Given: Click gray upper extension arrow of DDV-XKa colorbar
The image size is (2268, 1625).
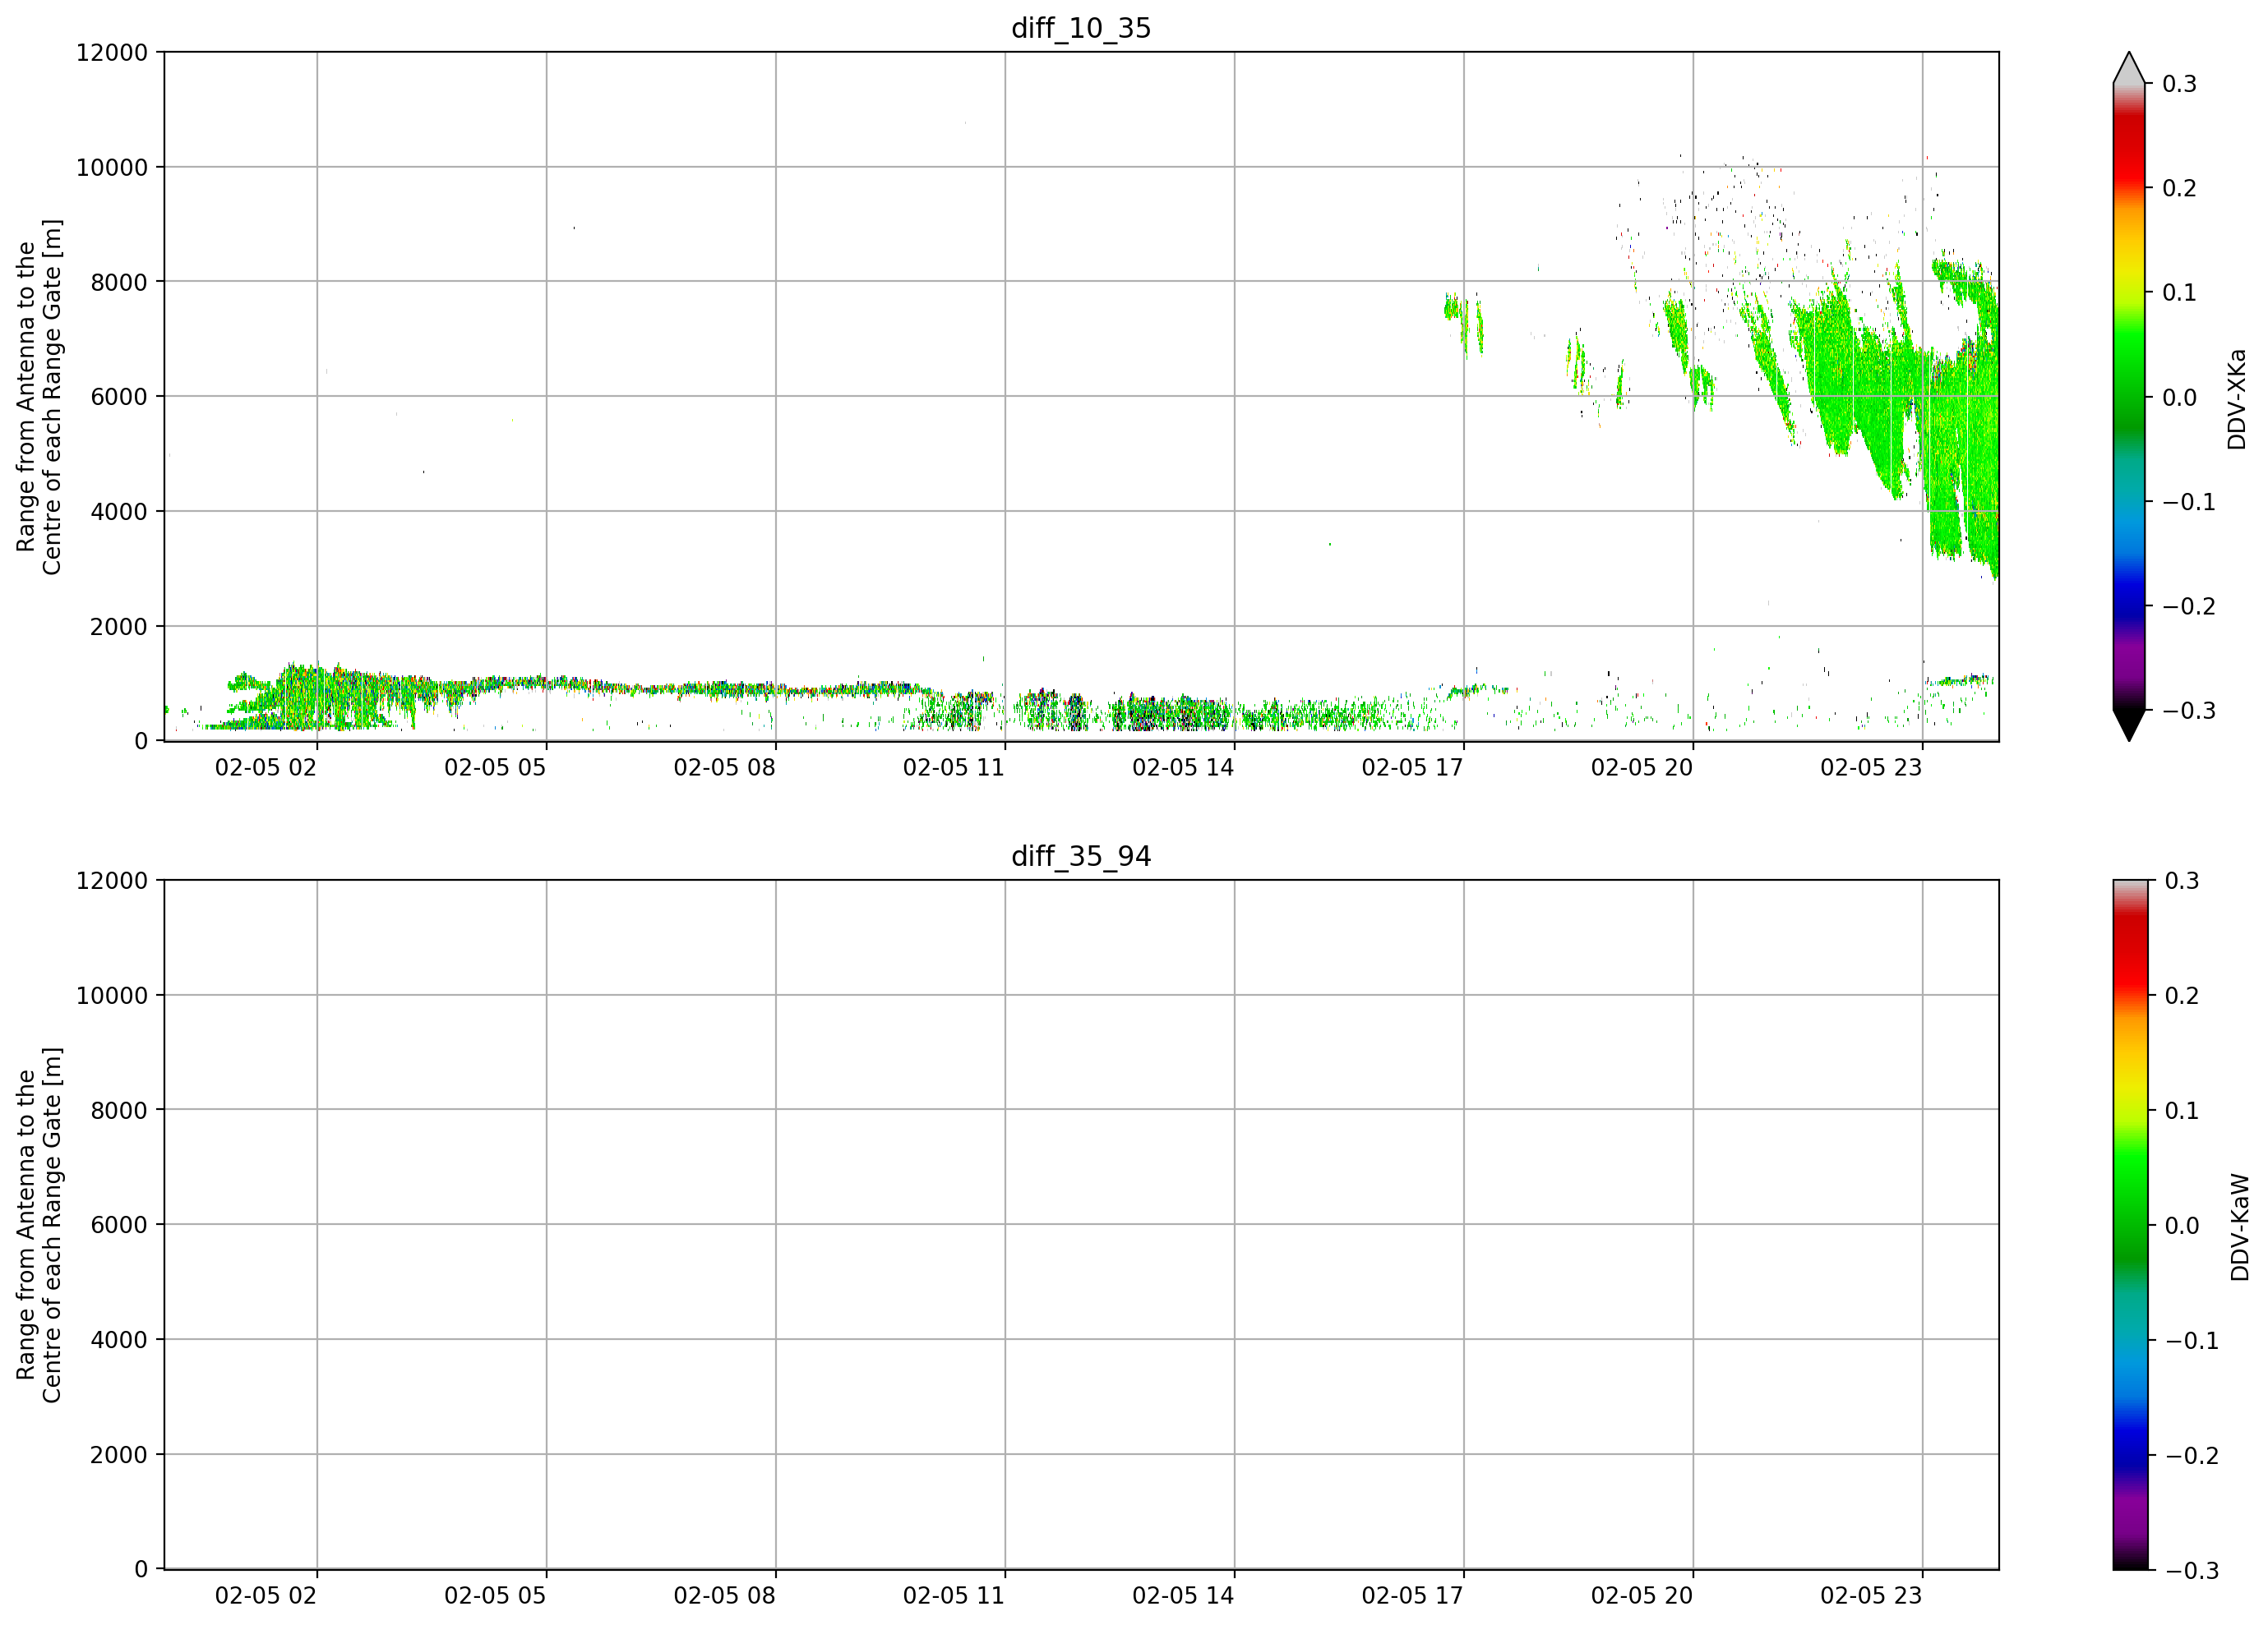Looking at the screenshot, I should [2129, 68].
